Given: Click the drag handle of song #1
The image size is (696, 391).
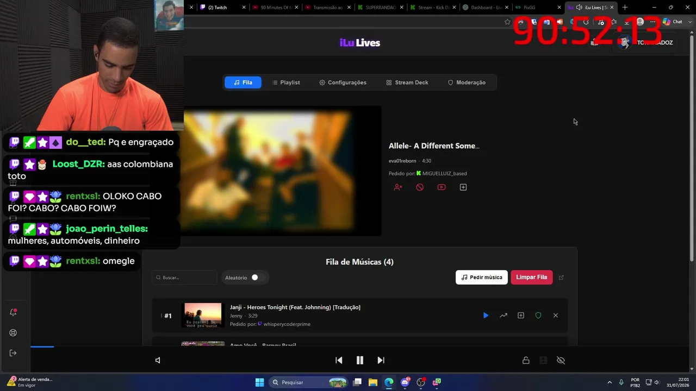Looking at the screenshot, I should pos(161,316).
